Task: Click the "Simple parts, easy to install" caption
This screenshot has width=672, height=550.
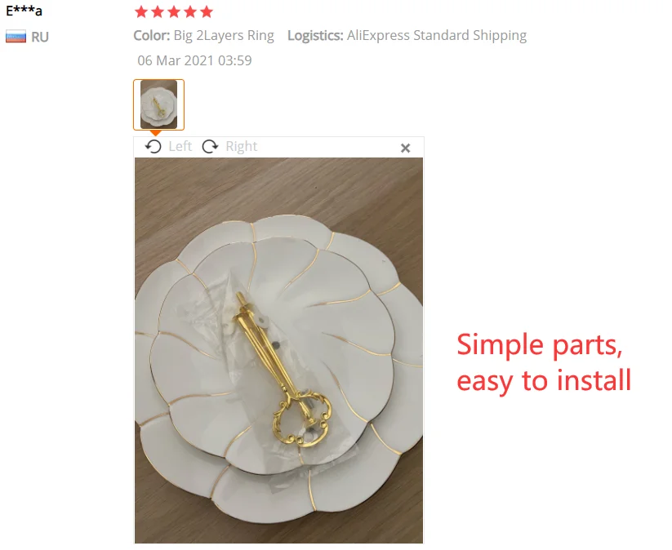Action: pyautogui.click(x=544, y=362)
